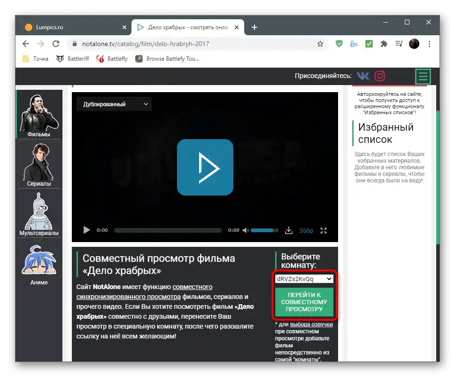Open the green shield extension
The width and height of the screenshot is (455, 377).
(x=339, y=44)
